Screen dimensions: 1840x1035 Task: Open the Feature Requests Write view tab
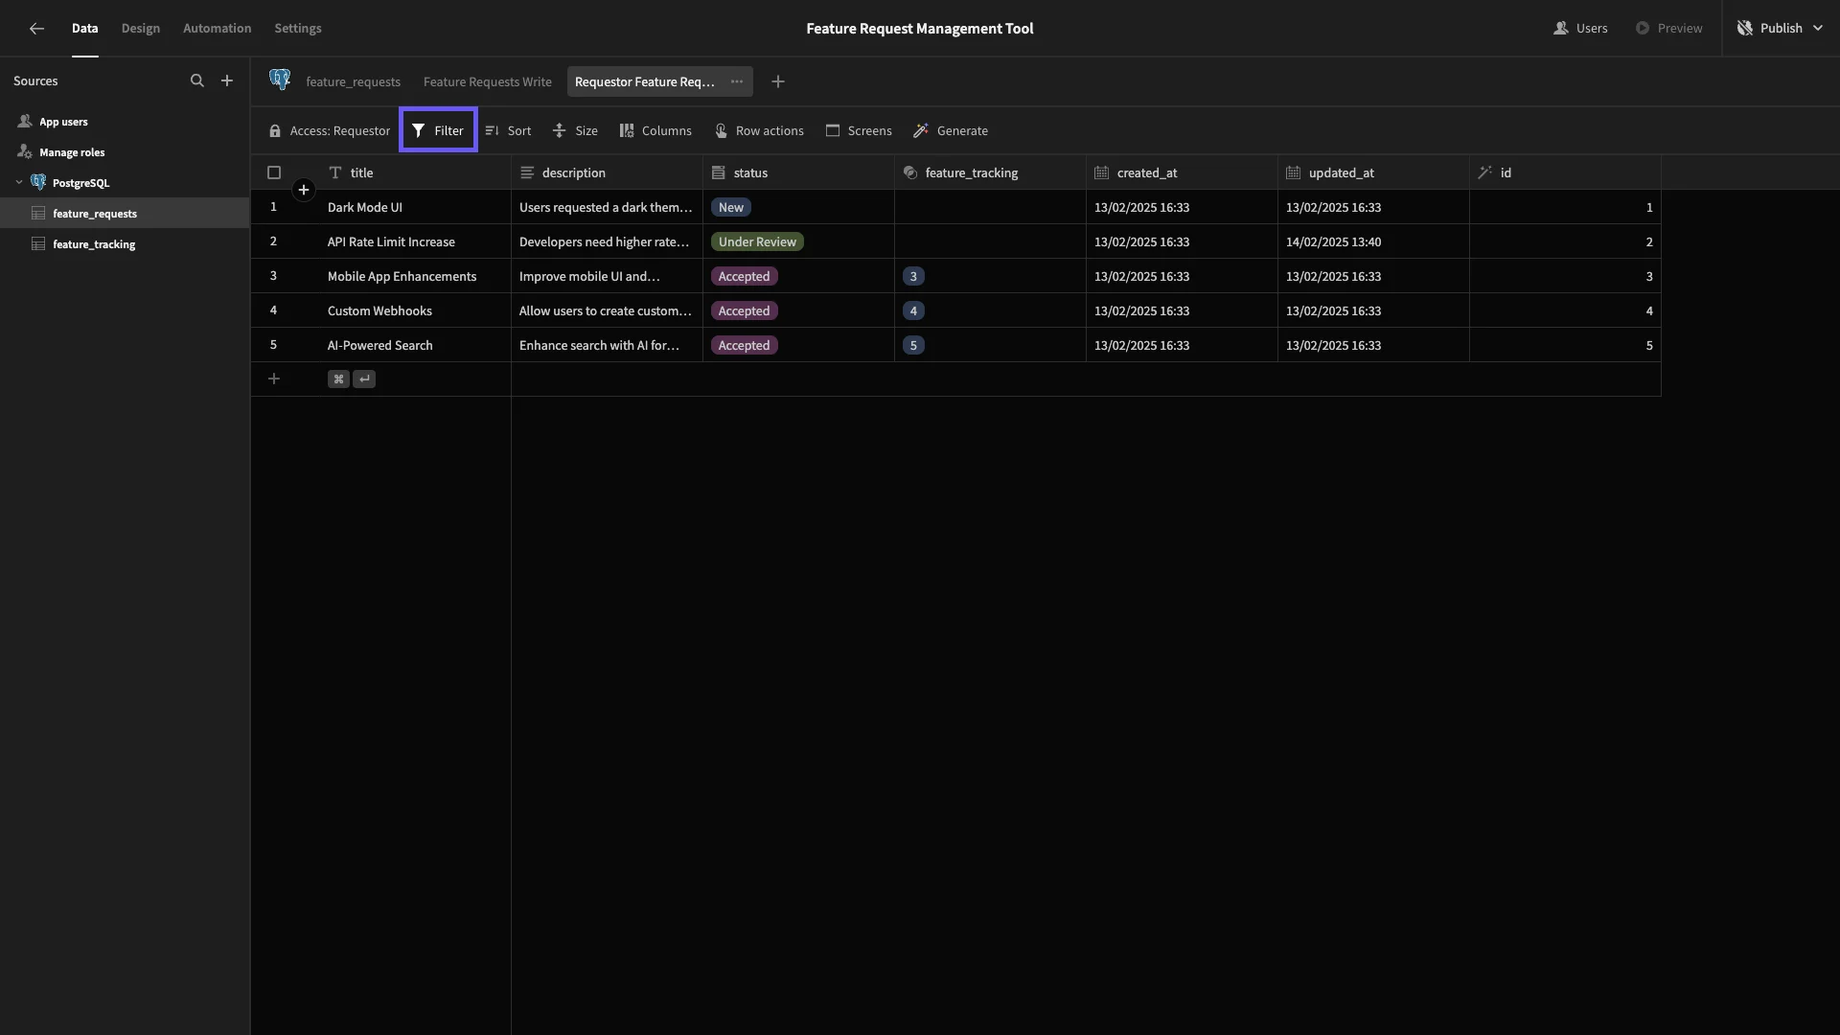pyautogui.click(x=488, y=81)
